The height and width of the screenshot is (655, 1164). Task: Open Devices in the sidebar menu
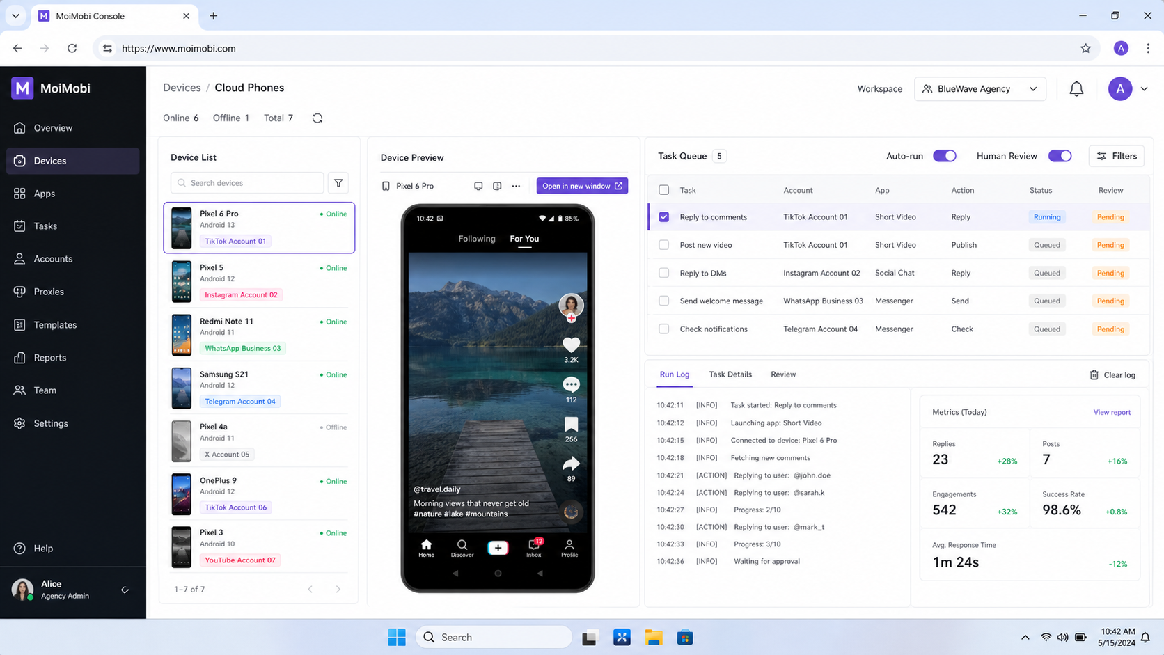(x=72, y=161)
